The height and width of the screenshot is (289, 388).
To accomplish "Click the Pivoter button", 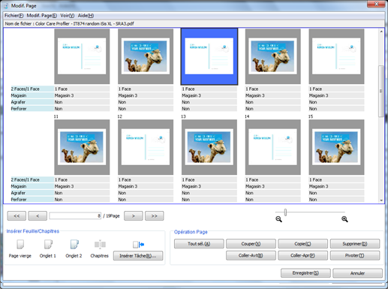I will pos(355,255).
